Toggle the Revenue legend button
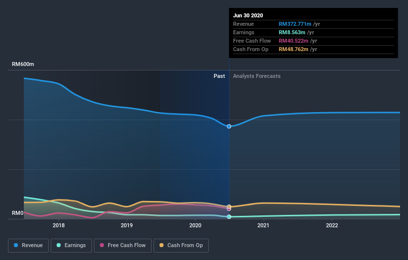 pos(28,246)
